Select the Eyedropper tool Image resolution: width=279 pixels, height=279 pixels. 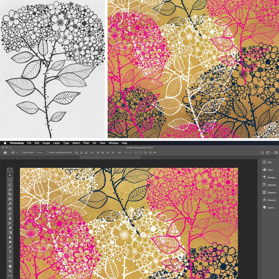click(10, 204)
